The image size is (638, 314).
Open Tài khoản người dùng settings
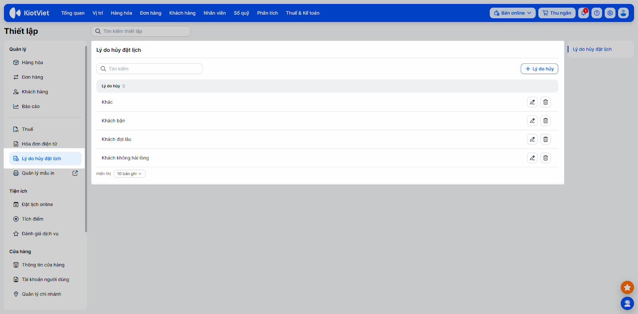tap(45, 280)
